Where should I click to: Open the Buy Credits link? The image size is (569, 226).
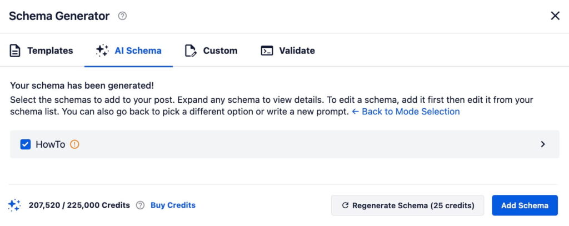click(173, 205)
